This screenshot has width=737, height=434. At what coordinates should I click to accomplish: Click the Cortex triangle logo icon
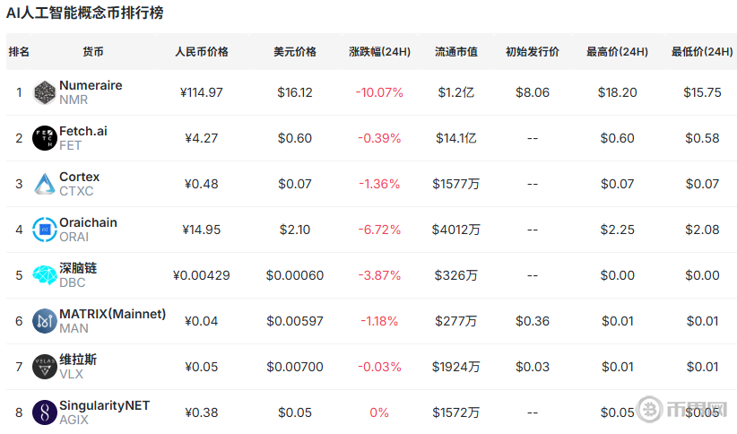point(45,184)
